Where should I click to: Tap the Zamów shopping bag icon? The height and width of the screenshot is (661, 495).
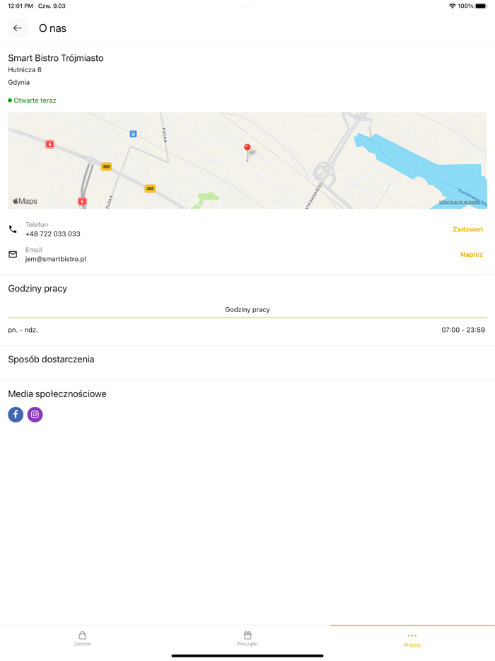pyautogui.click(x=83, y=636)
